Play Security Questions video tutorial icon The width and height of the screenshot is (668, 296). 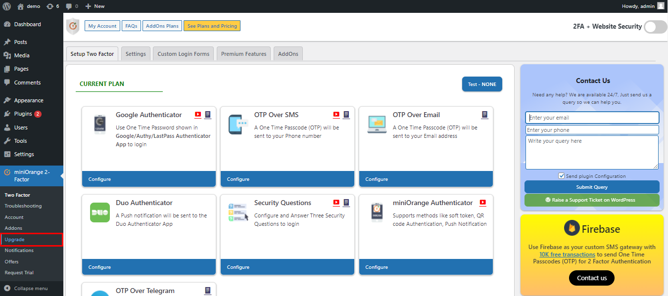(336, 203)
